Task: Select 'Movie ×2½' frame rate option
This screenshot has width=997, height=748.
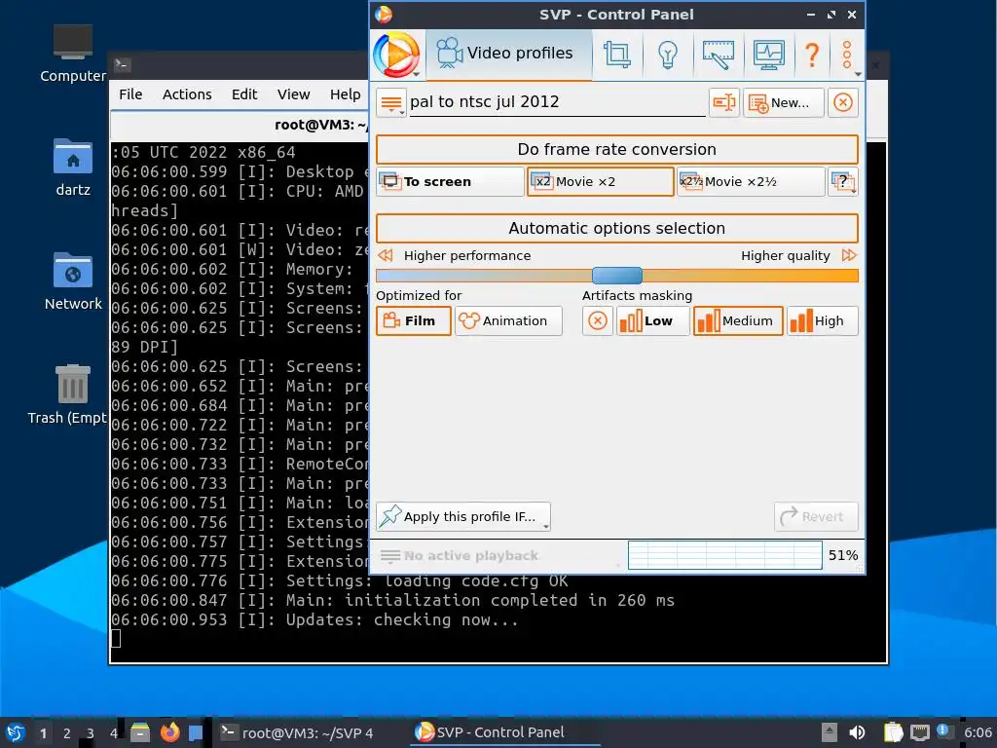Action: (751, 182)
